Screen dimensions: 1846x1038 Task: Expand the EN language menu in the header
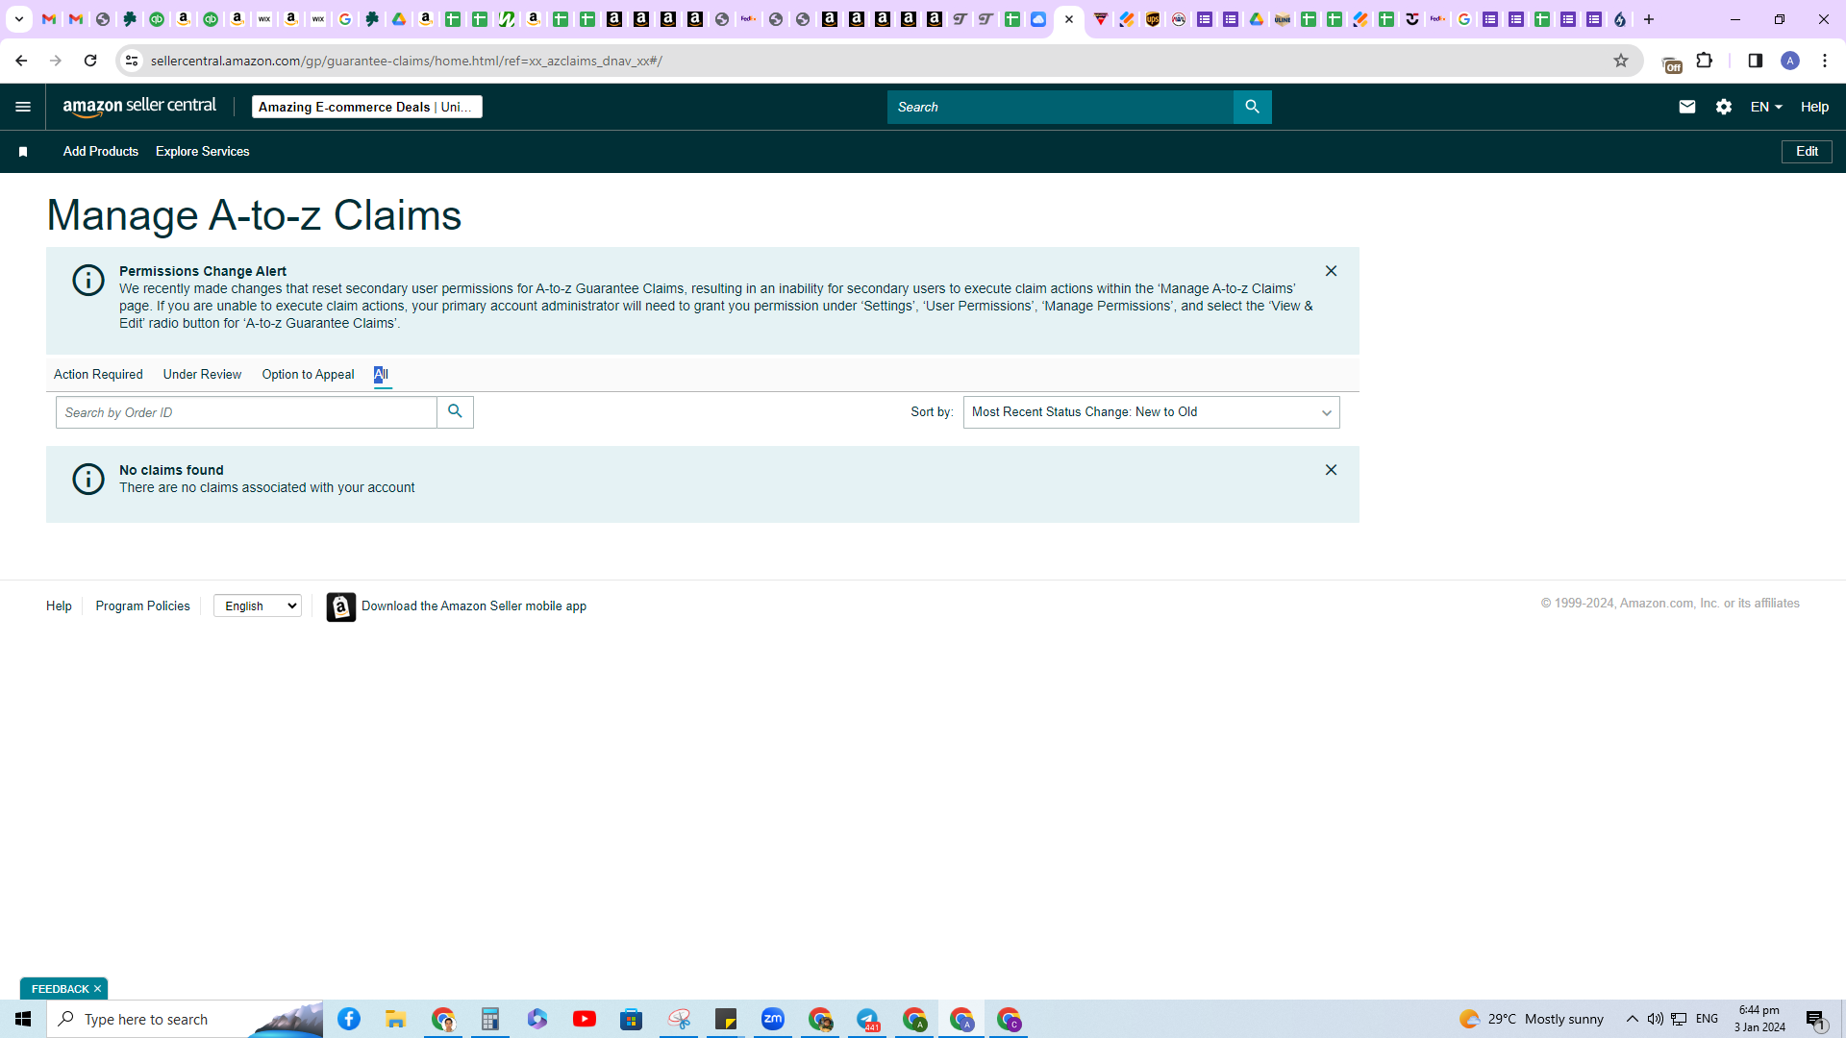pyautogui.click(x=1766, y=107)
